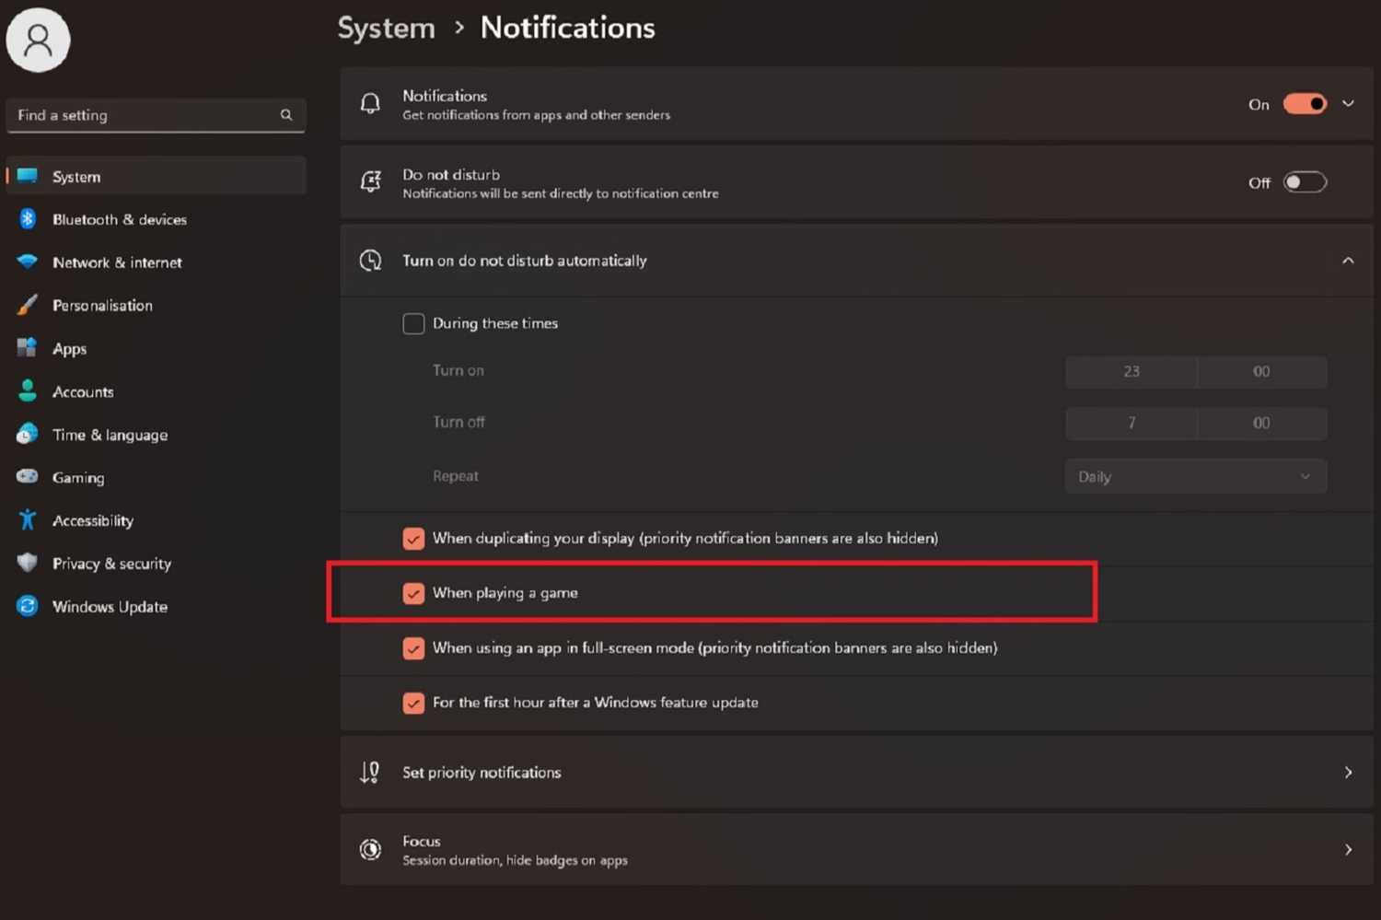Select System in the sidebar

pyautogui.click(x=76, y=176)
